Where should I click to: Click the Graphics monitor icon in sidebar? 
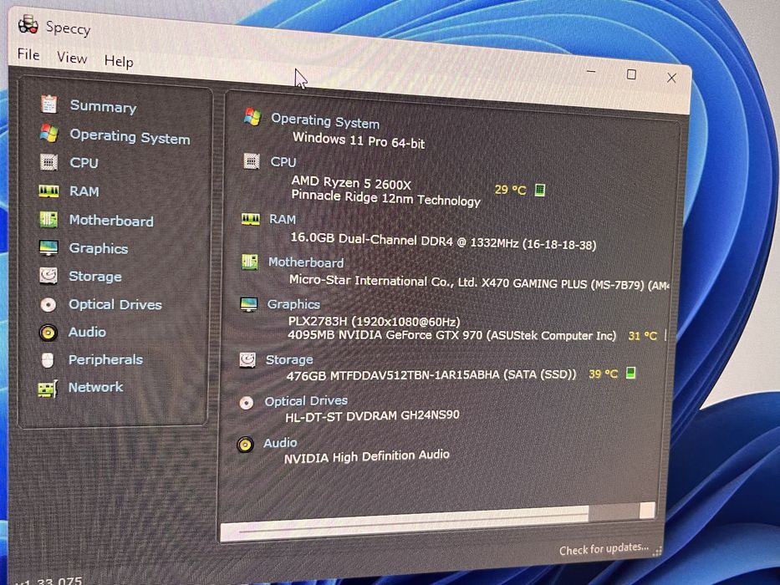tap(48, 247)
